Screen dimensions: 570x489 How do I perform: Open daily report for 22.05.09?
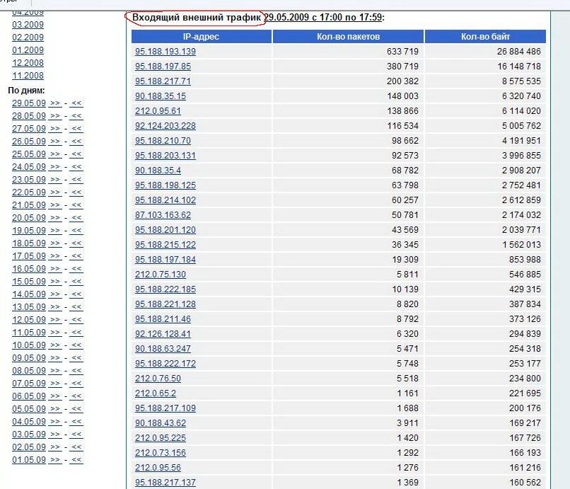[29, 192]
